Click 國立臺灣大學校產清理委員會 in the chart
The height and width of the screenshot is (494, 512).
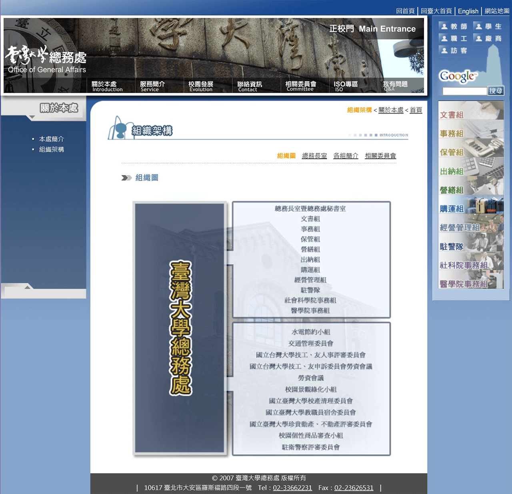[x=311, y=401]
